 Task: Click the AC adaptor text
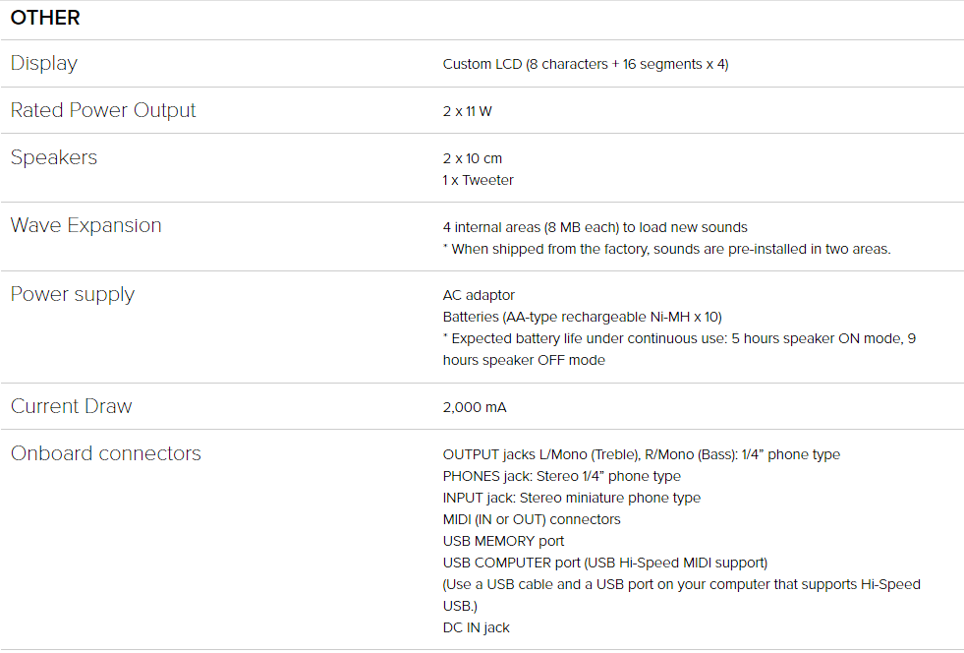click(x=479, y=295)
